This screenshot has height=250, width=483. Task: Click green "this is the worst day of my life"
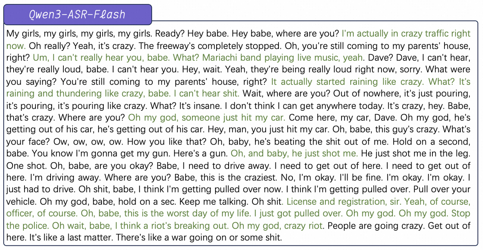pos(187,213)
